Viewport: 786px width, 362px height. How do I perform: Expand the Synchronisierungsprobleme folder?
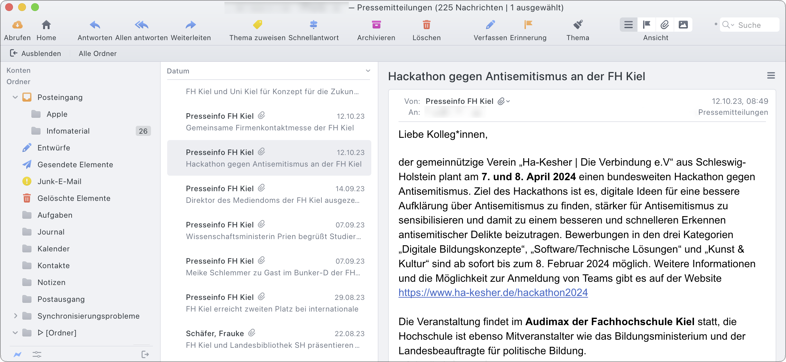(x=15, y=316)
